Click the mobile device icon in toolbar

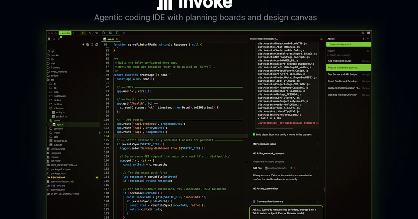coord(117,33)
